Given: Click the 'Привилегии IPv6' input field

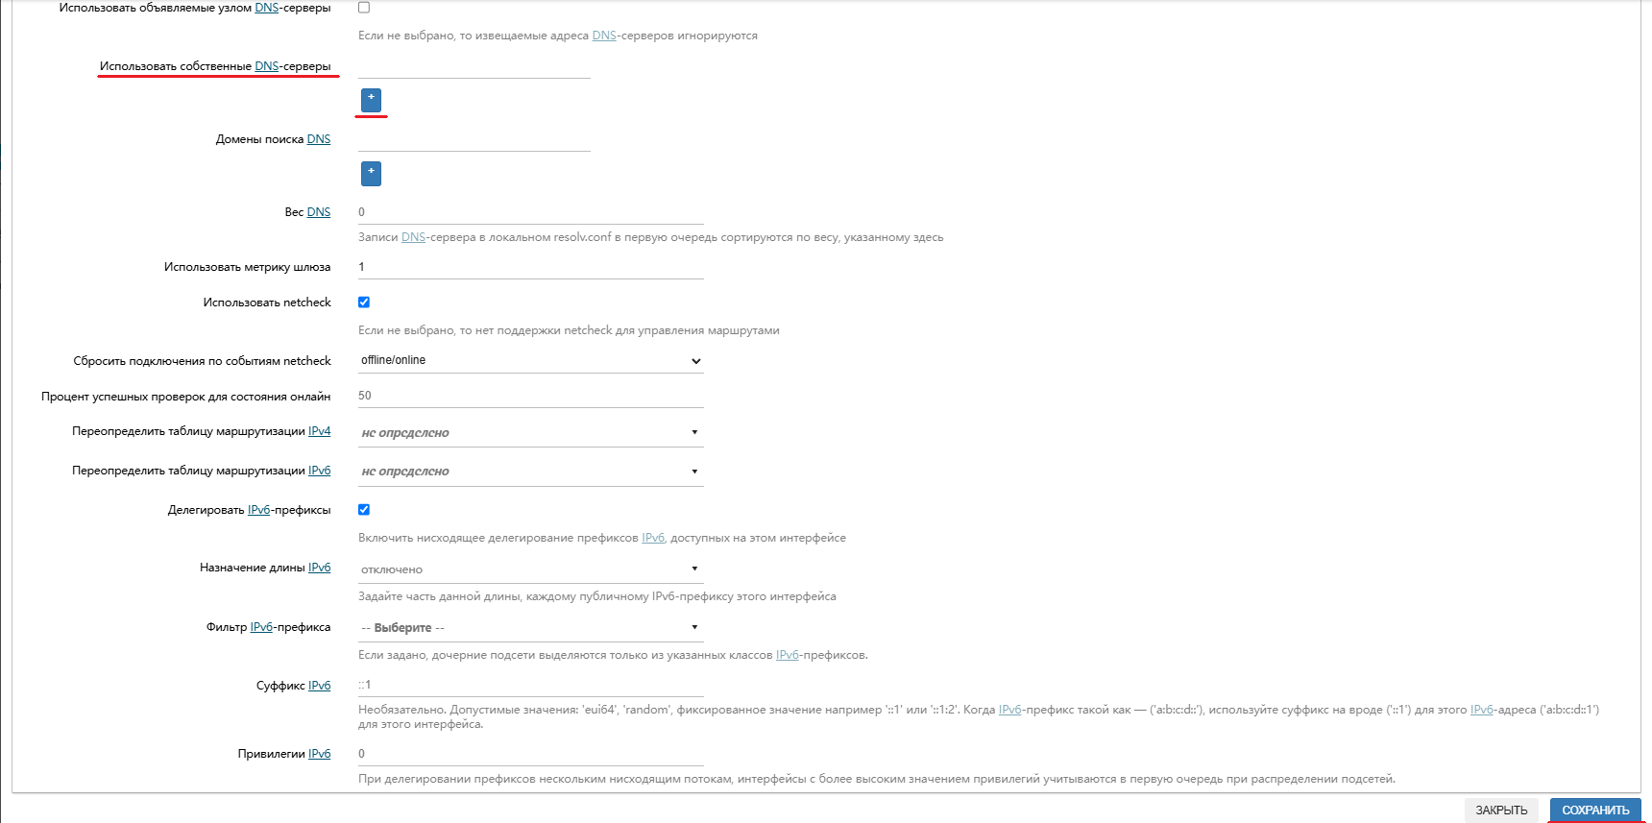Looking at the screenshot, I should tap(530, 754).
